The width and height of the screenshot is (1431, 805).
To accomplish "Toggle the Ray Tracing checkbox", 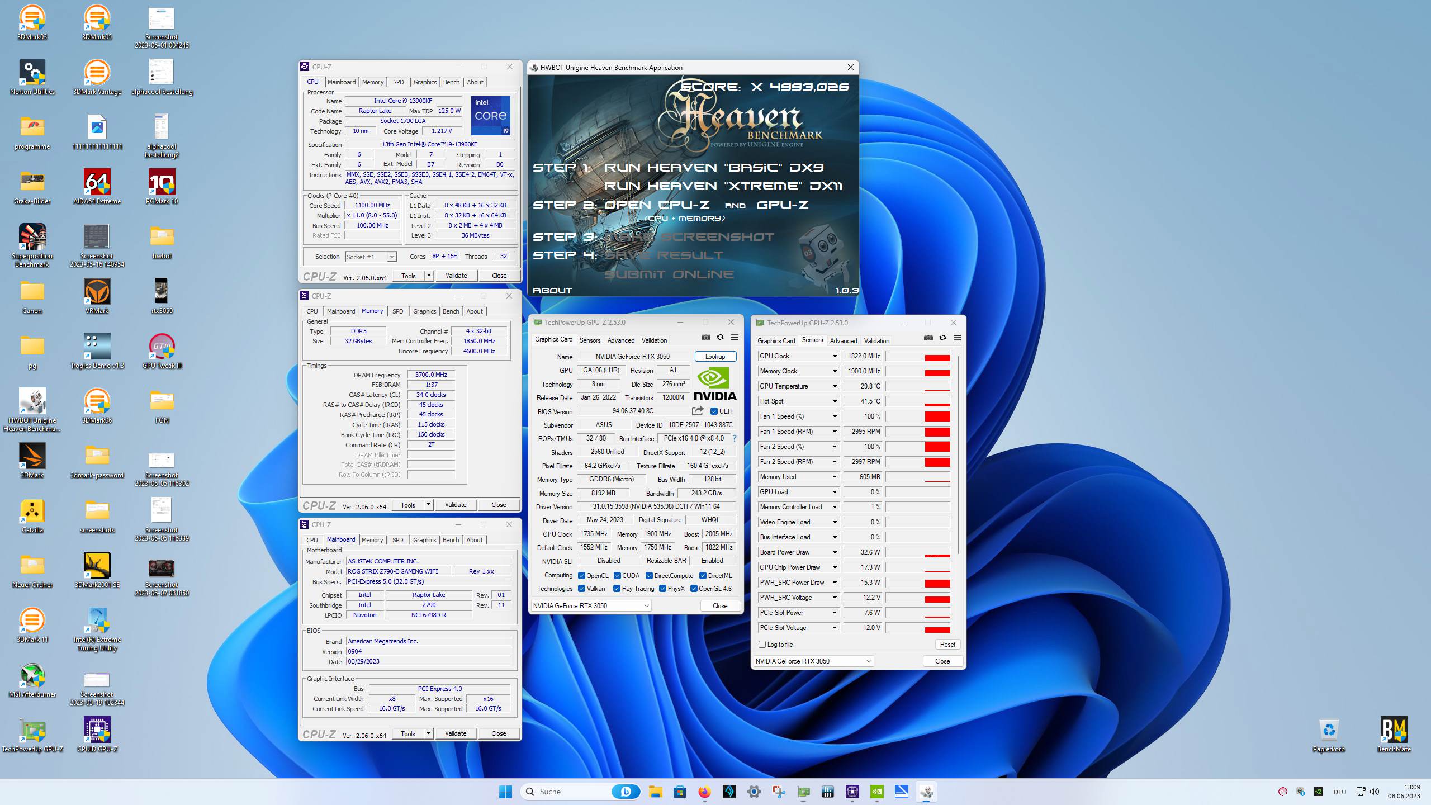I will (617, 588).
